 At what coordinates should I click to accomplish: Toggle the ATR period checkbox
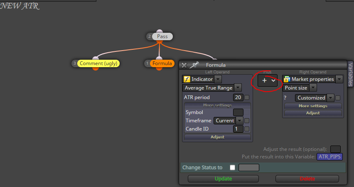tap(247, 97)
